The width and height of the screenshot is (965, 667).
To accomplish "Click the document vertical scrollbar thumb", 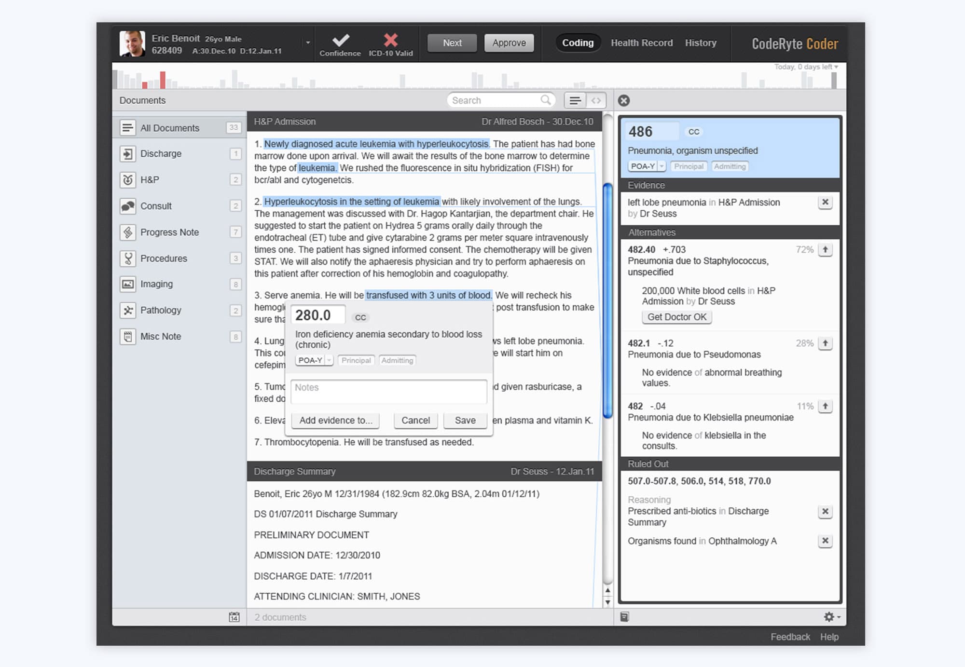I will (608, 299).
